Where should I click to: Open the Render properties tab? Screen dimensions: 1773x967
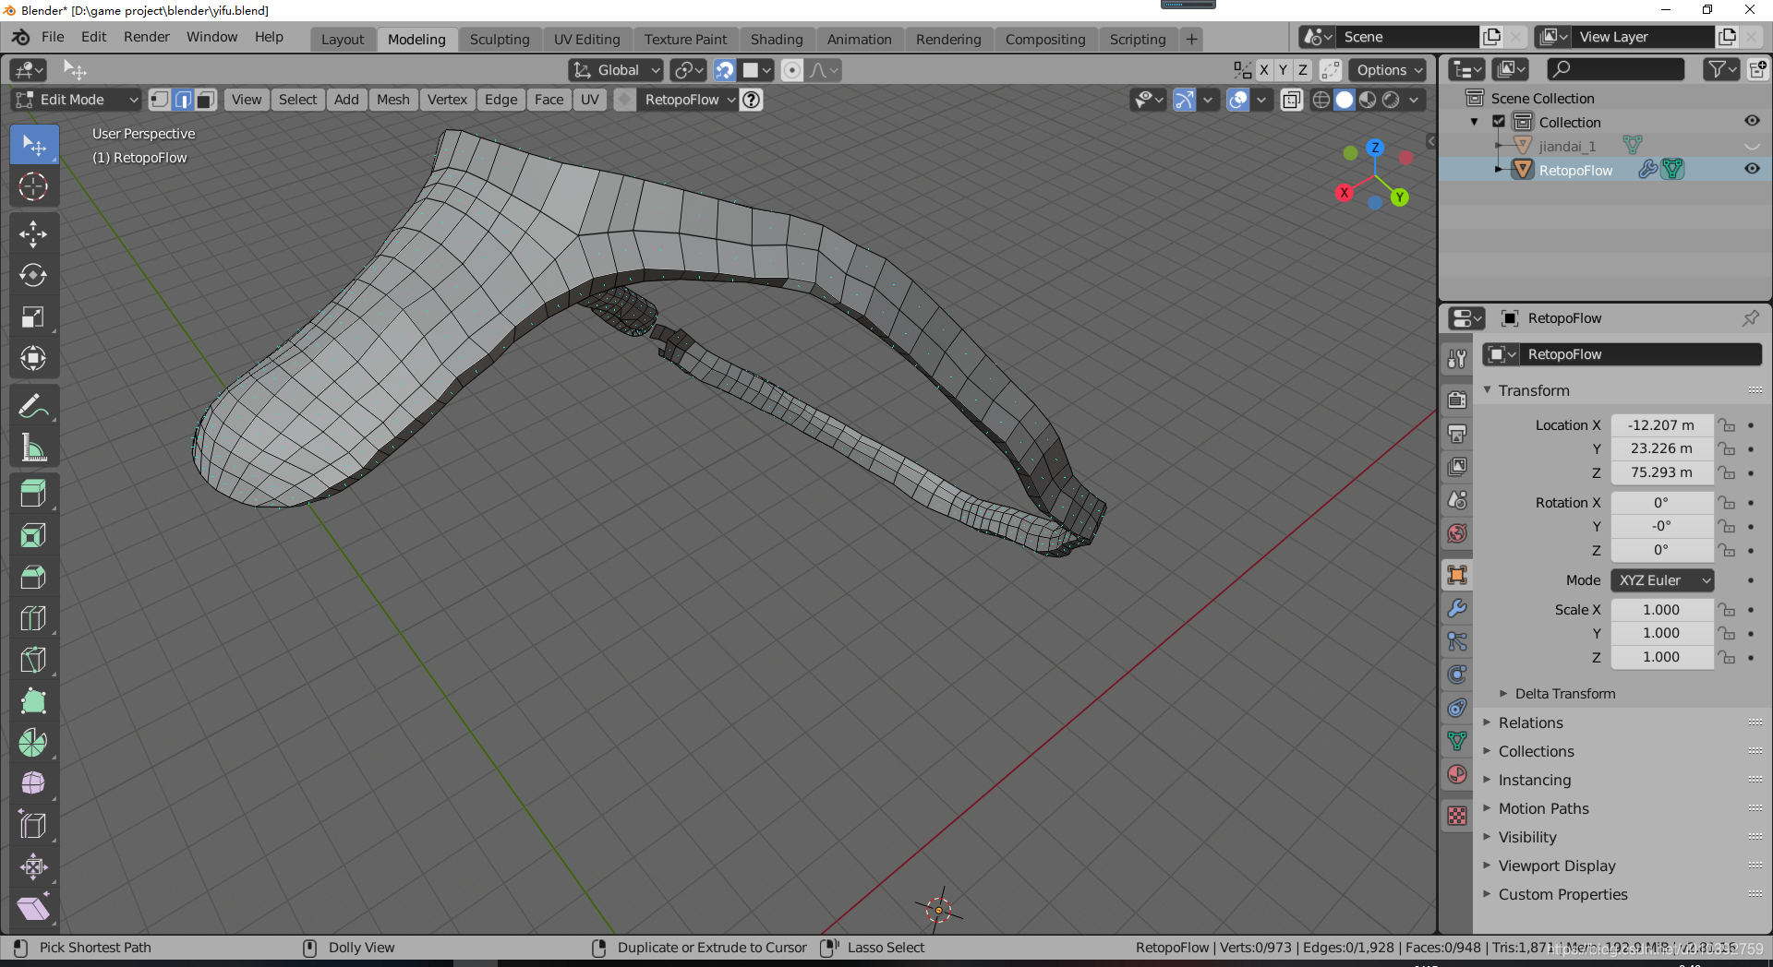tap(1457, 400)
